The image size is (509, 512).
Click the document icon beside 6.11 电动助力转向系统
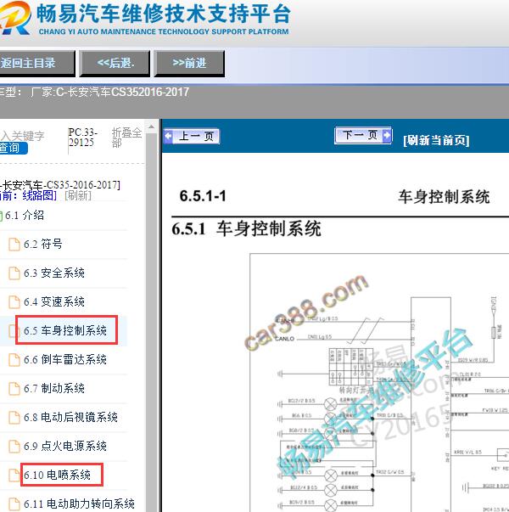point(14,504)
